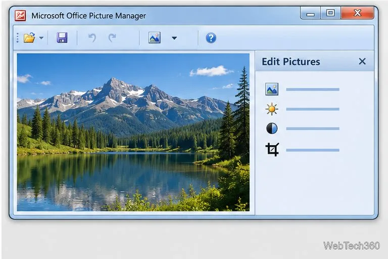Open the dropdown arrow next to picture icon
This screenshot has width=388, height=259.
tap(174, 38)
